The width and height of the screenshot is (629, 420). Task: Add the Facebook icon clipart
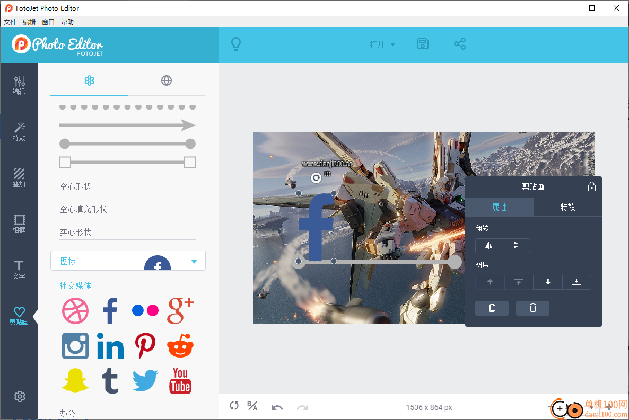(x=110, y=311)
